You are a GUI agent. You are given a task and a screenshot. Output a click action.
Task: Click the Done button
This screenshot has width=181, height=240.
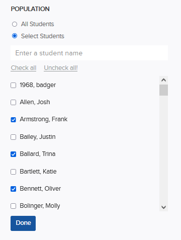[x=23, y=223]
